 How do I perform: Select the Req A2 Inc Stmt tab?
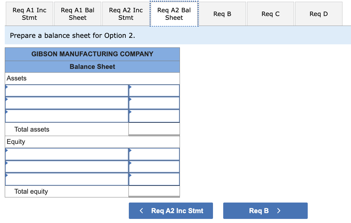coord(125,13)
